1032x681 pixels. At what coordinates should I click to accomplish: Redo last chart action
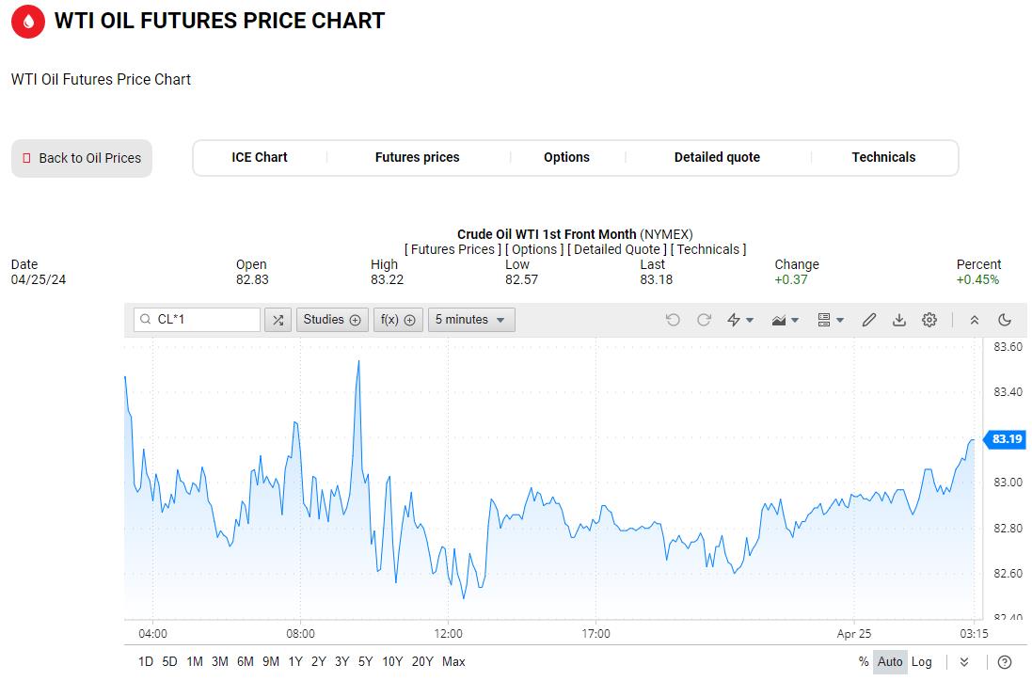pyautogui.click(x=704, y=320)
